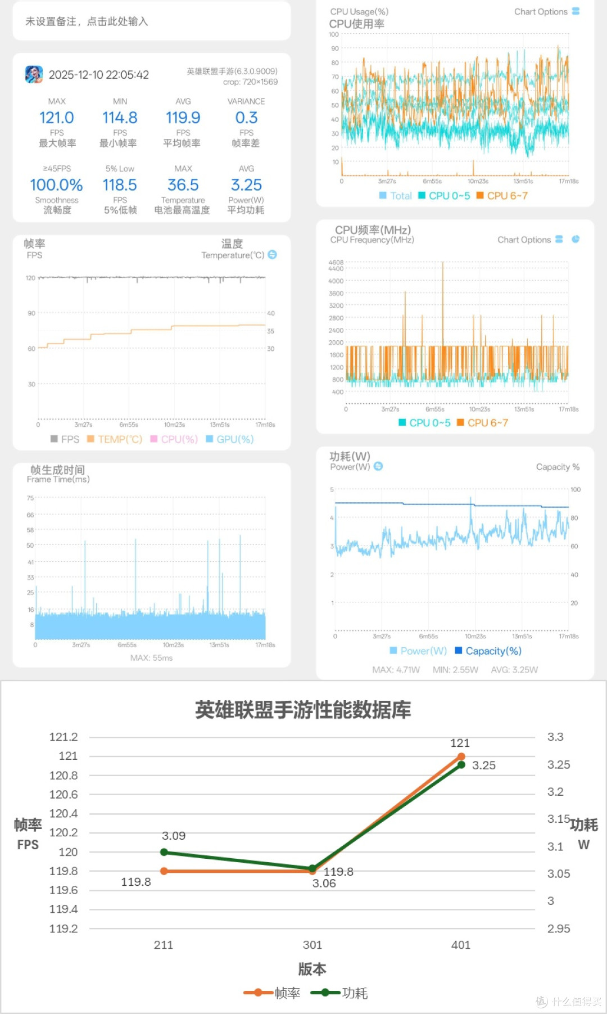Click average power value 3.25 in stats card
Image resolution: width=607 pixels, height=1014 pixels.
tap(246, 185)
